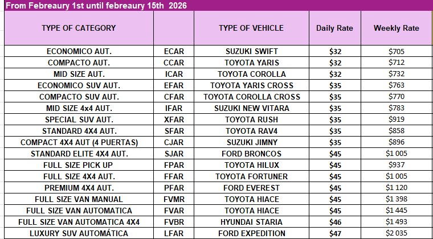Select the $763 weekly rate cell
The height and width of the screenshot is (239, 433).
pyautogui.click(x=396, y=85)
